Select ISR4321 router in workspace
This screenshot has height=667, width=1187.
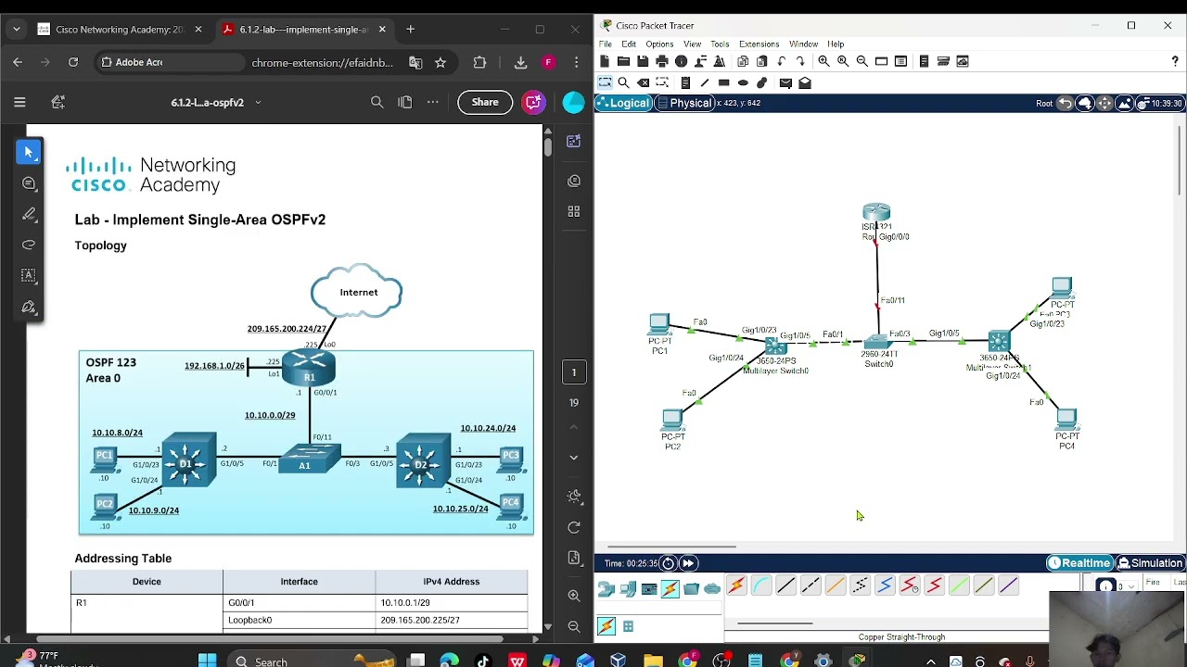876,214
